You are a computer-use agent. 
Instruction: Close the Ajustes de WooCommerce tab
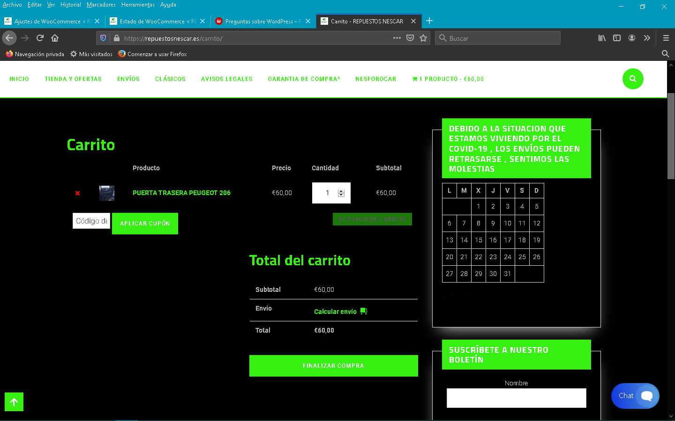pos(97,21)
